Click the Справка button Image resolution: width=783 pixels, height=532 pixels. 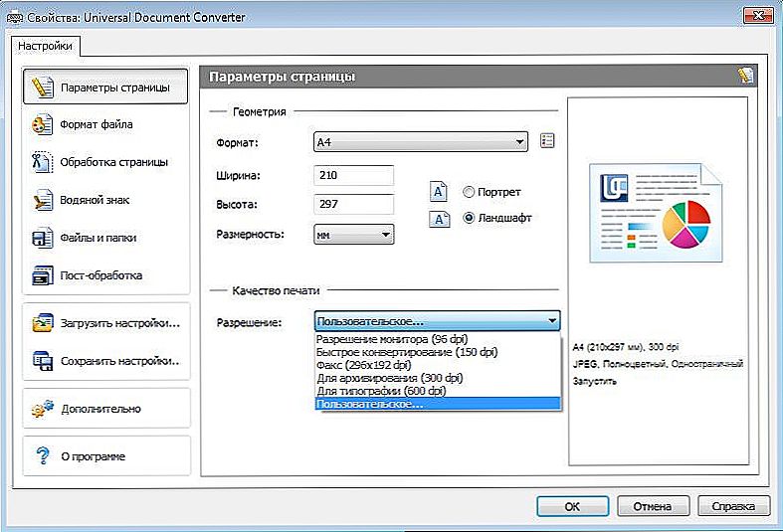coord(733,506)
